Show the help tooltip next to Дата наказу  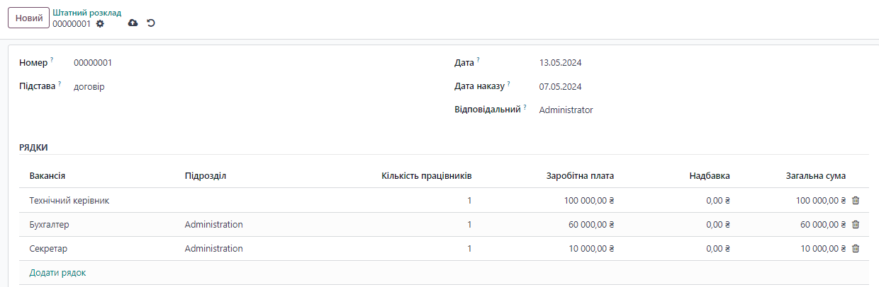point(509,84)
